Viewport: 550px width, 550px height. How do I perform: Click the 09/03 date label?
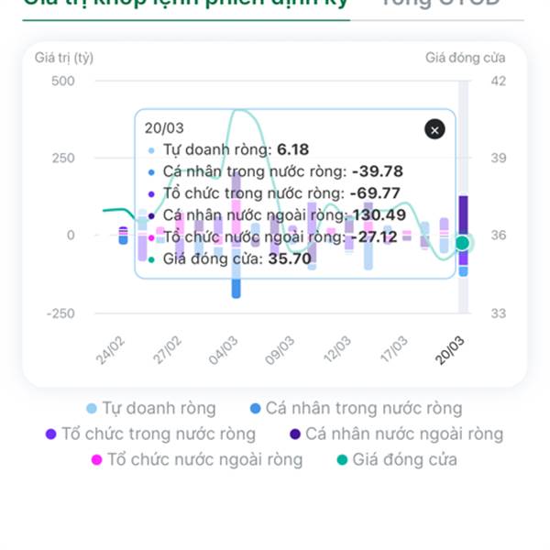point(280,350)
